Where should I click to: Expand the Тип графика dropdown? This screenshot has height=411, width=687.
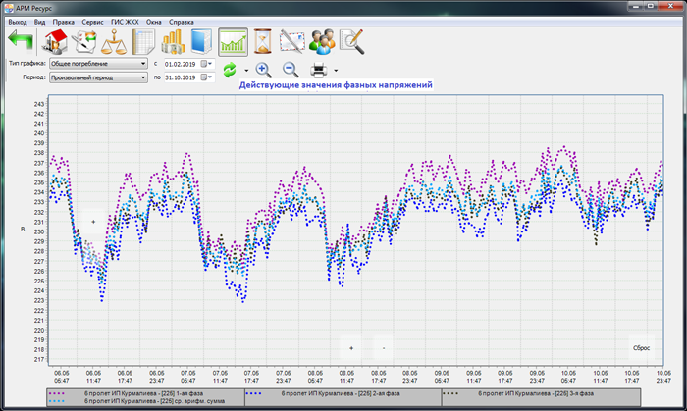click(142, 64)
